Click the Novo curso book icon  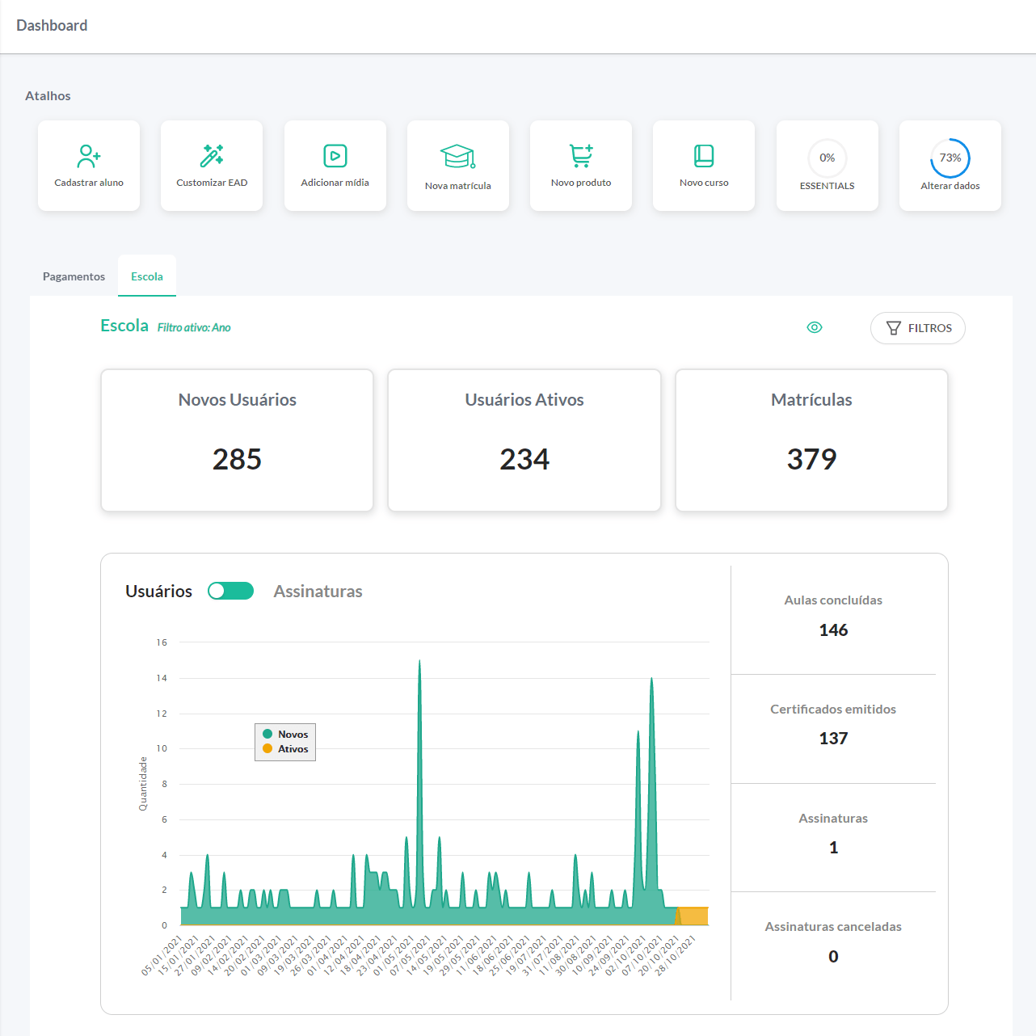pos(703,154)
